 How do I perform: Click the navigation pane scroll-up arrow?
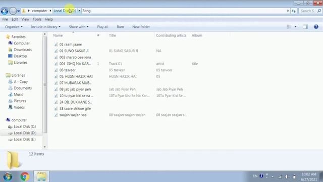45,34
